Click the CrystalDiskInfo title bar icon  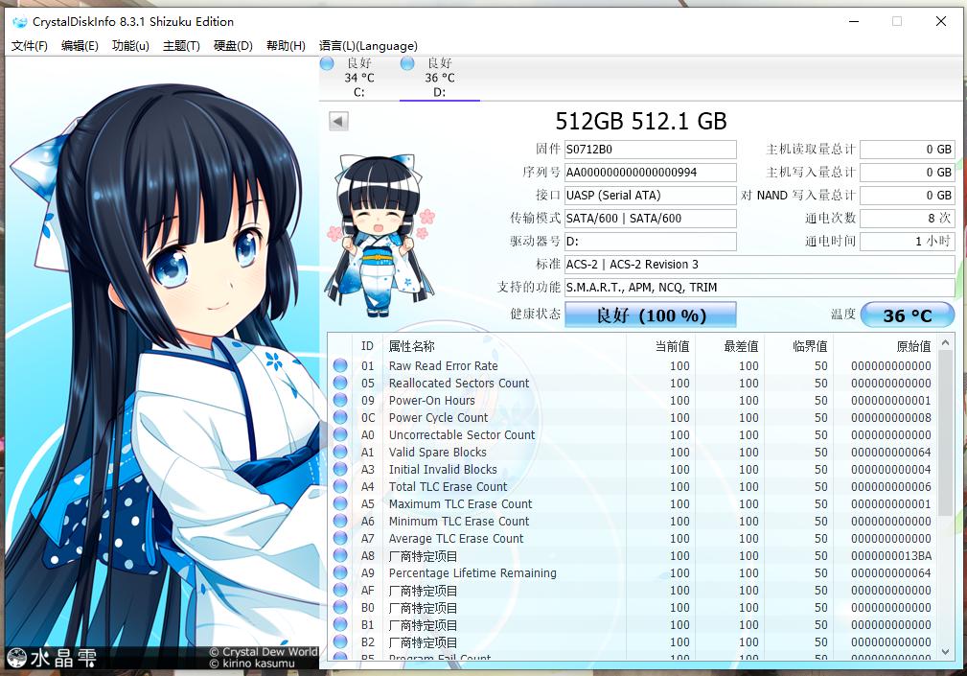[x=20, y=22]
